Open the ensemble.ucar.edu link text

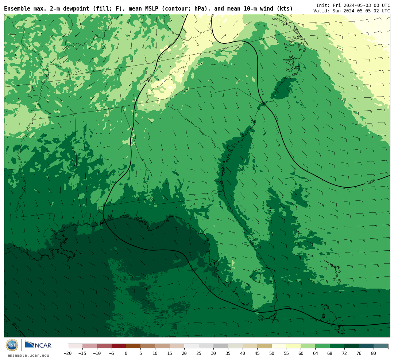click(28, 355)
